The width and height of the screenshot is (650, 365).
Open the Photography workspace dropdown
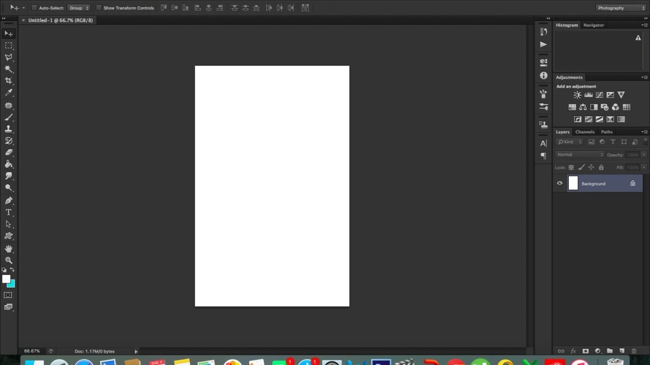pos(621,8)
